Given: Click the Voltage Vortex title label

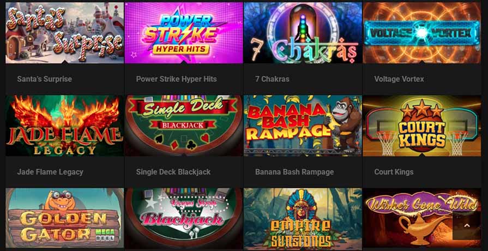Looking at the screenshot, I should 399,79.
